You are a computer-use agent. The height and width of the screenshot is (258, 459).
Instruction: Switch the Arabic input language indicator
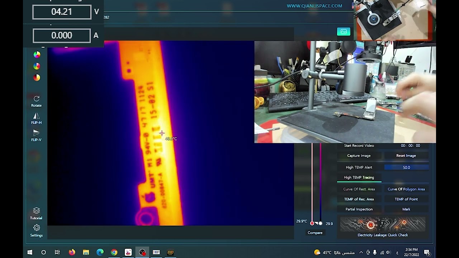[x=397, y=253]
